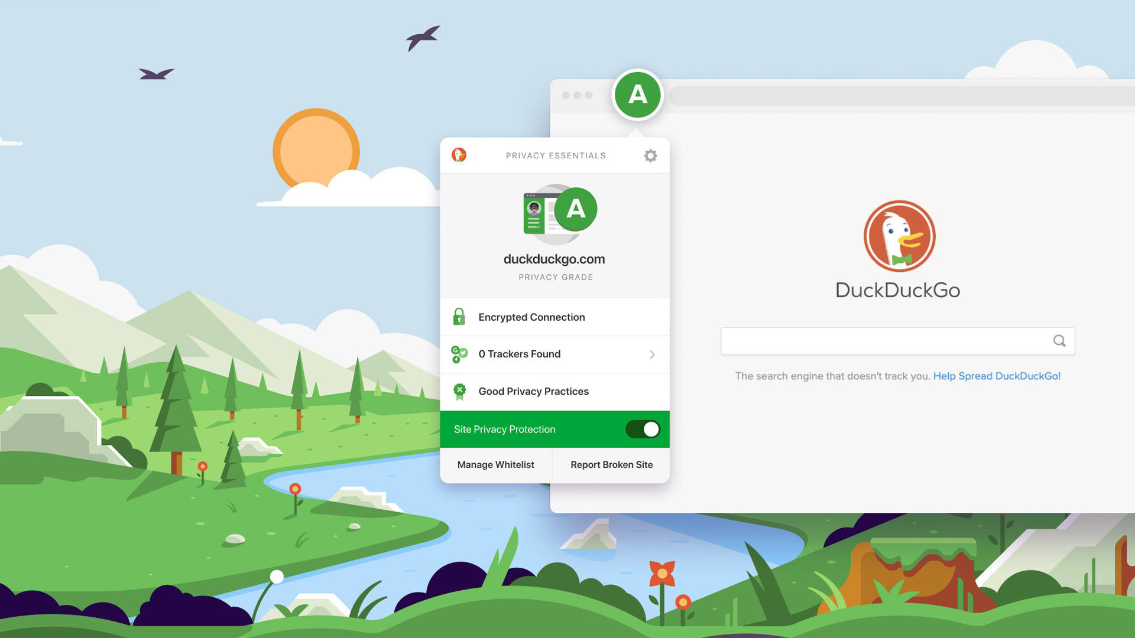The width and height of the screenshot is (1135, 638).
Task: Click the 0 Trackers Found shield icon
Action: [x=460, y=354]
